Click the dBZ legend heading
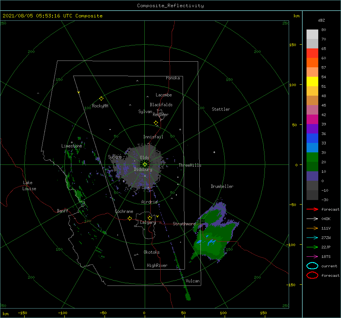The height and width of the screenshot is (318, 341). click(321, 20)
